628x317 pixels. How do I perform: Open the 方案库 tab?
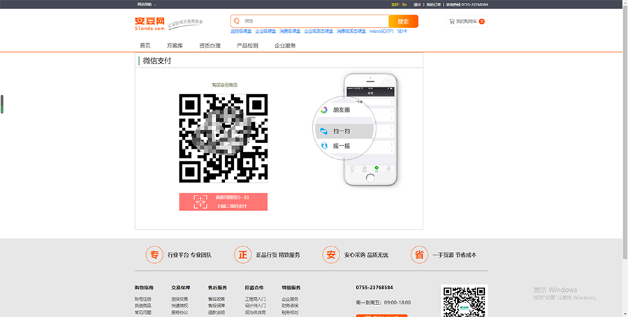point(175,45)
